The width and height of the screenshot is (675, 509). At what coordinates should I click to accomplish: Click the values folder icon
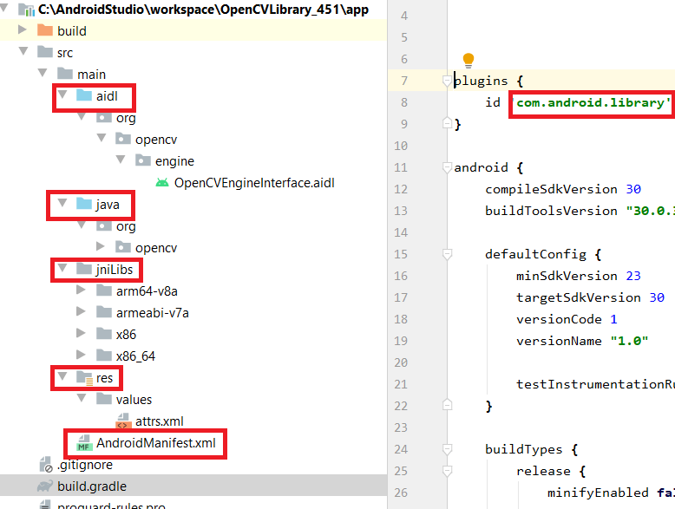click(104, 399)
